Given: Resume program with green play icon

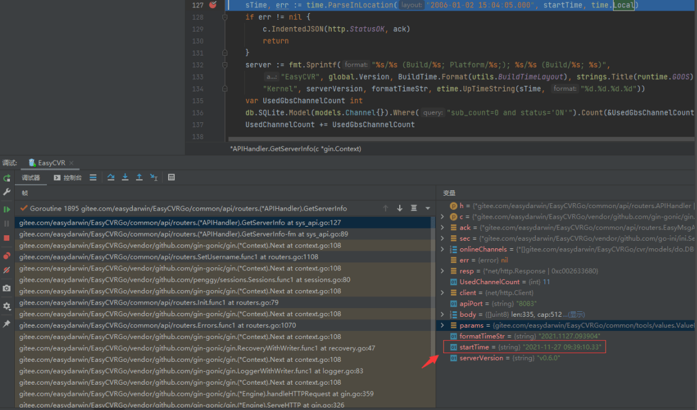Looking at the screenshot, I should [x=7, y=209].
